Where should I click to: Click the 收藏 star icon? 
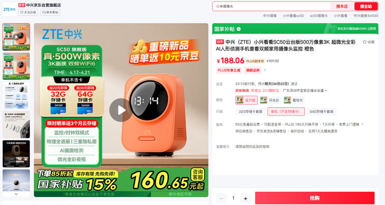coord(364,42)
